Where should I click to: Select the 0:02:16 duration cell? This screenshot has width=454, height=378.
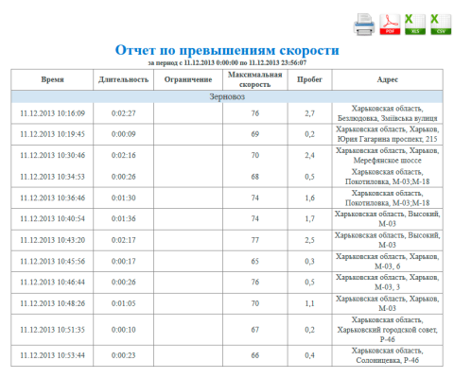tap(123, 155)
